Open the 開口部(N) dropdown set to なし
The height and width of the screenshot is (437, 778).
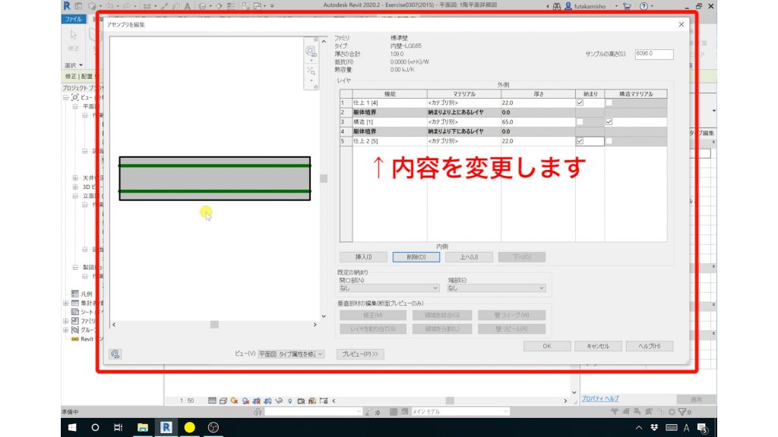click(x=387, y=288)
